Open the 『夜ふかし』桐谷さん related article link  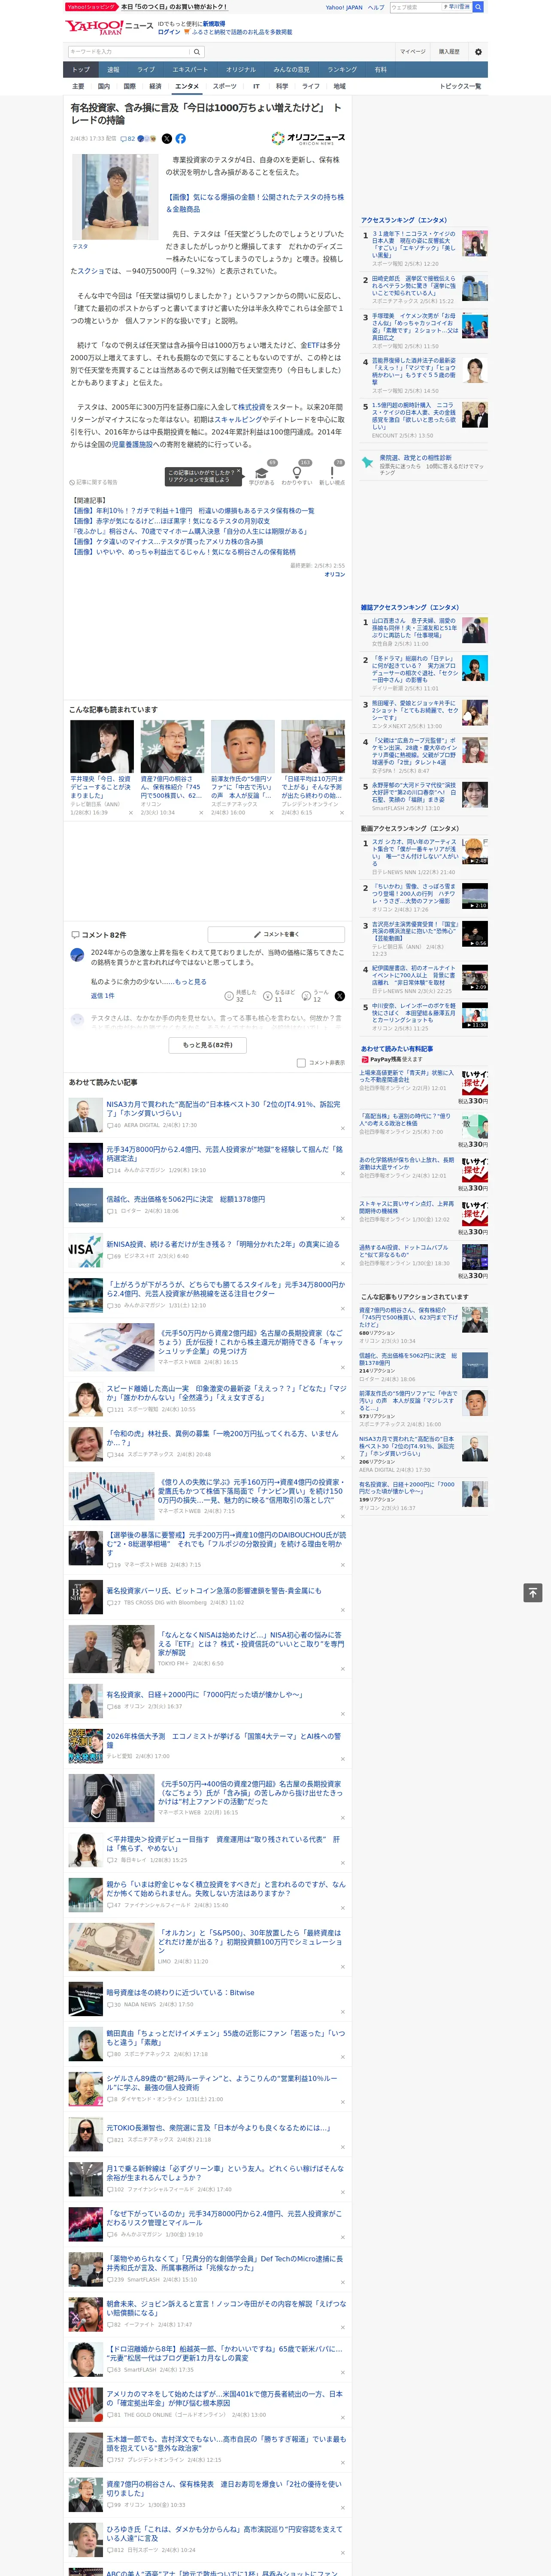click(x=190, y=531)
